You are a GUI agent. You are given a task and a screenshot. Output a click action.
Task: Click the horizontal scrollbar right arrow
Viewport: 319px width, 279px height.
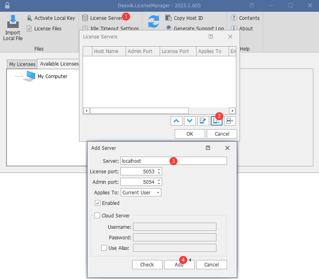232,111
